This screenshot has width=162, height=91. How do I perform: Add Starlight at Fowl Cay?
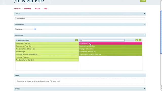(111, 49)
